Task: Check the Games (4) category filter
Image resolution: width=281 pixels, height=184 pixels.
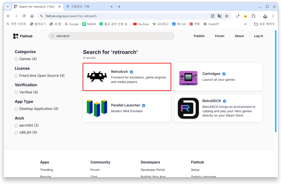Action: coord(16,59)
